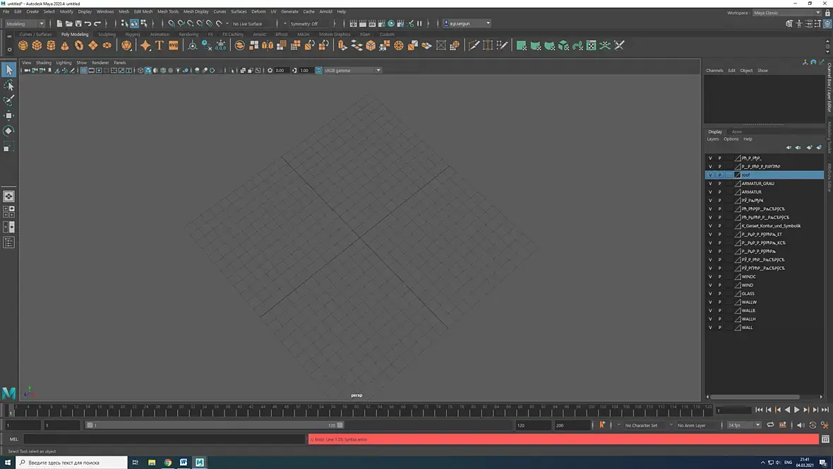Click the playback end time field 120
Screen dimensions: 833x469
tap(534, 425)
